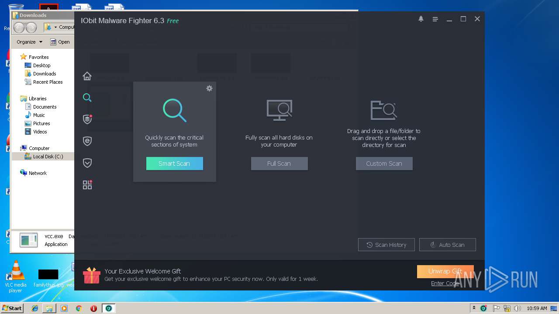Click the notification bell icon
Viewport: 559px width, 314px height.
(x=421, y=19)
